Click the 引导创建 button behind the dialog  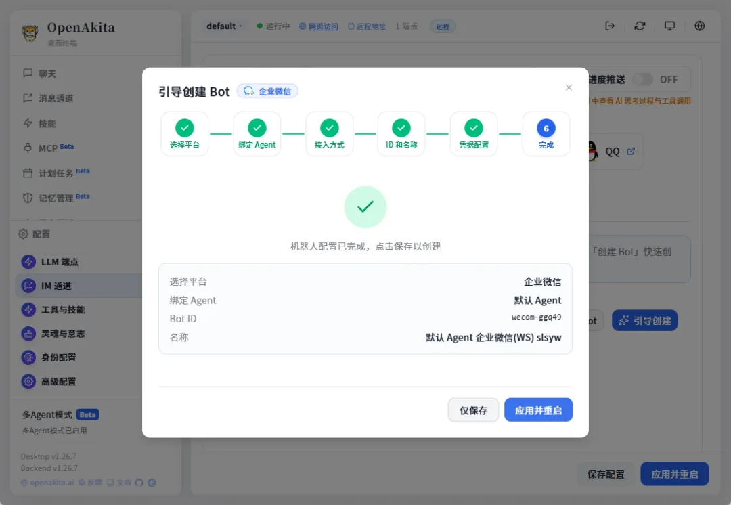645,321
